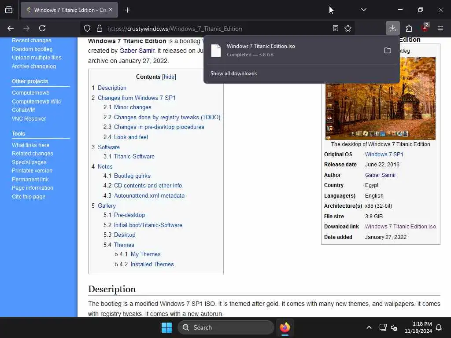451x338 pixels.
Task: Show downloaded ISO in folder
Action: 388,51
